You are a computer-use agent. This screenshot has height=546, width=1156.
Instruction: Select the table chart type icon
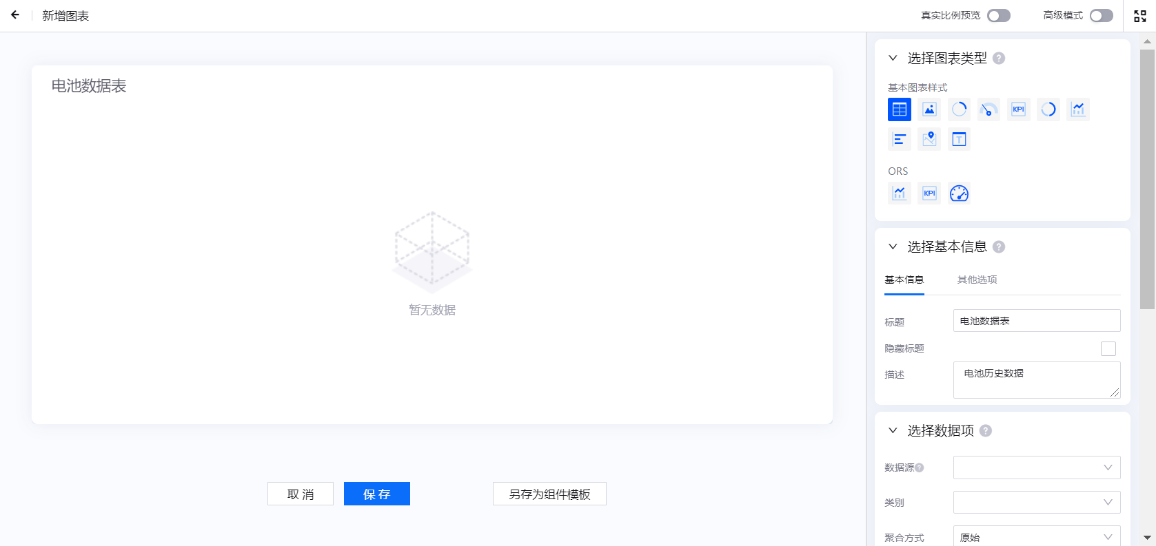pos(899,109)
